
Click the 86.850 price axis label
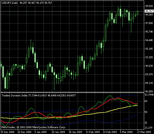coord(149,92)
